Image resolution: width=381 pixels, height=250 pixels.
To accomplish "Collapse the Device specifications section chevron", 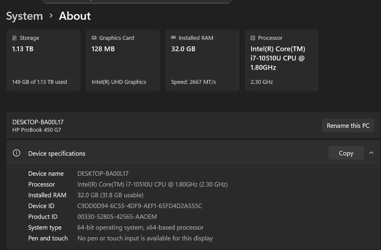I will tap(371, 153).
